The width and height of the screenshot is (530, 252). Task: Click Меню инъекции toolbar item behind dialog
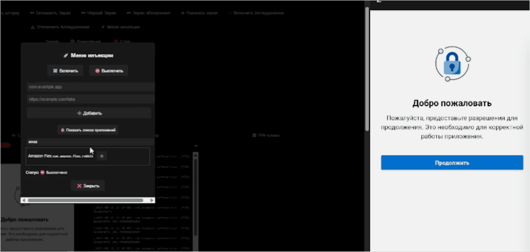[121, 27]
